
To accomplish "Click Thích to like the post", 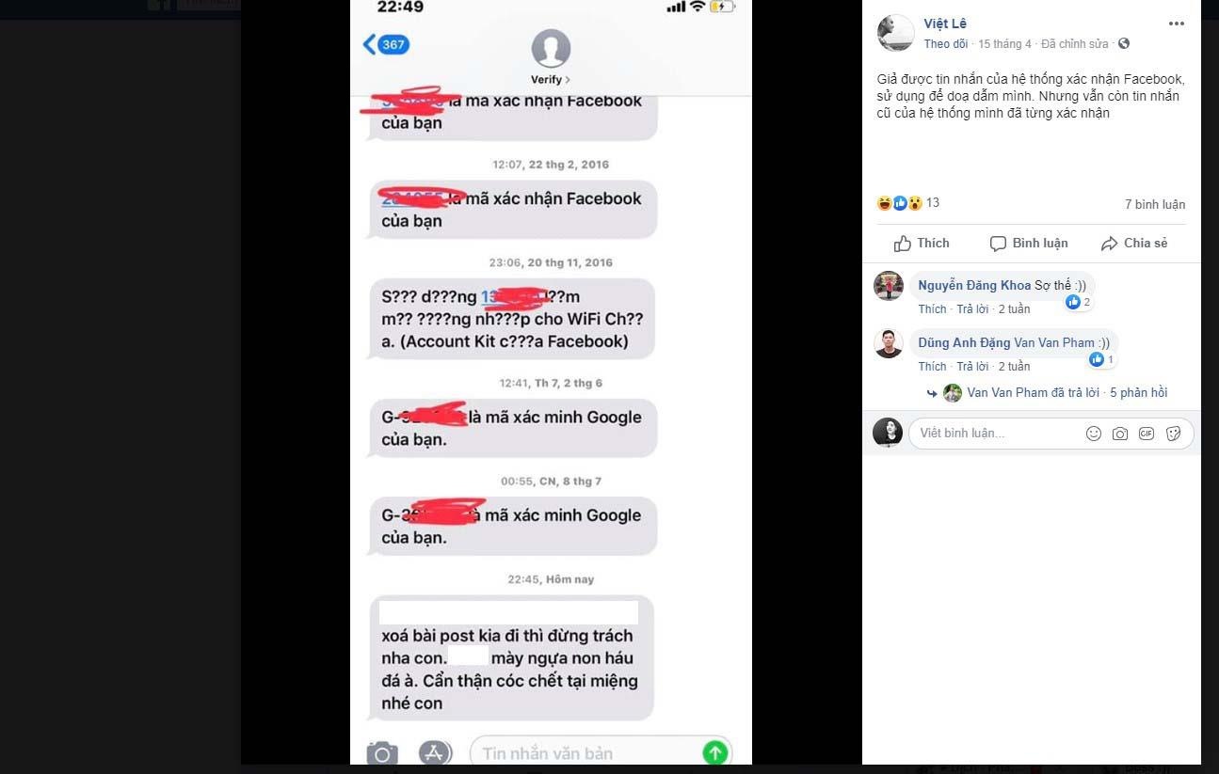I will click(922, 243).
